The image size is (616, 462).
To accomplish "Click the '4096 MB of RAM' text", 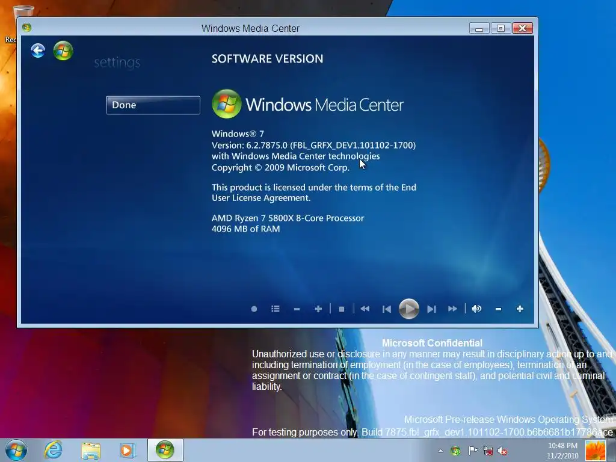I will point(246,229).
